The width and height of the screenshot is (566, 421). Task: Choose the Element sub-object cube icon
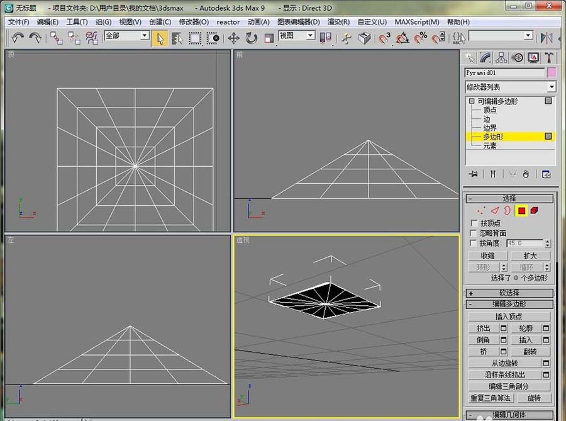(x=534, y=210)
